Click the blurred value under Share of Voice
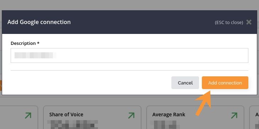 73,124
